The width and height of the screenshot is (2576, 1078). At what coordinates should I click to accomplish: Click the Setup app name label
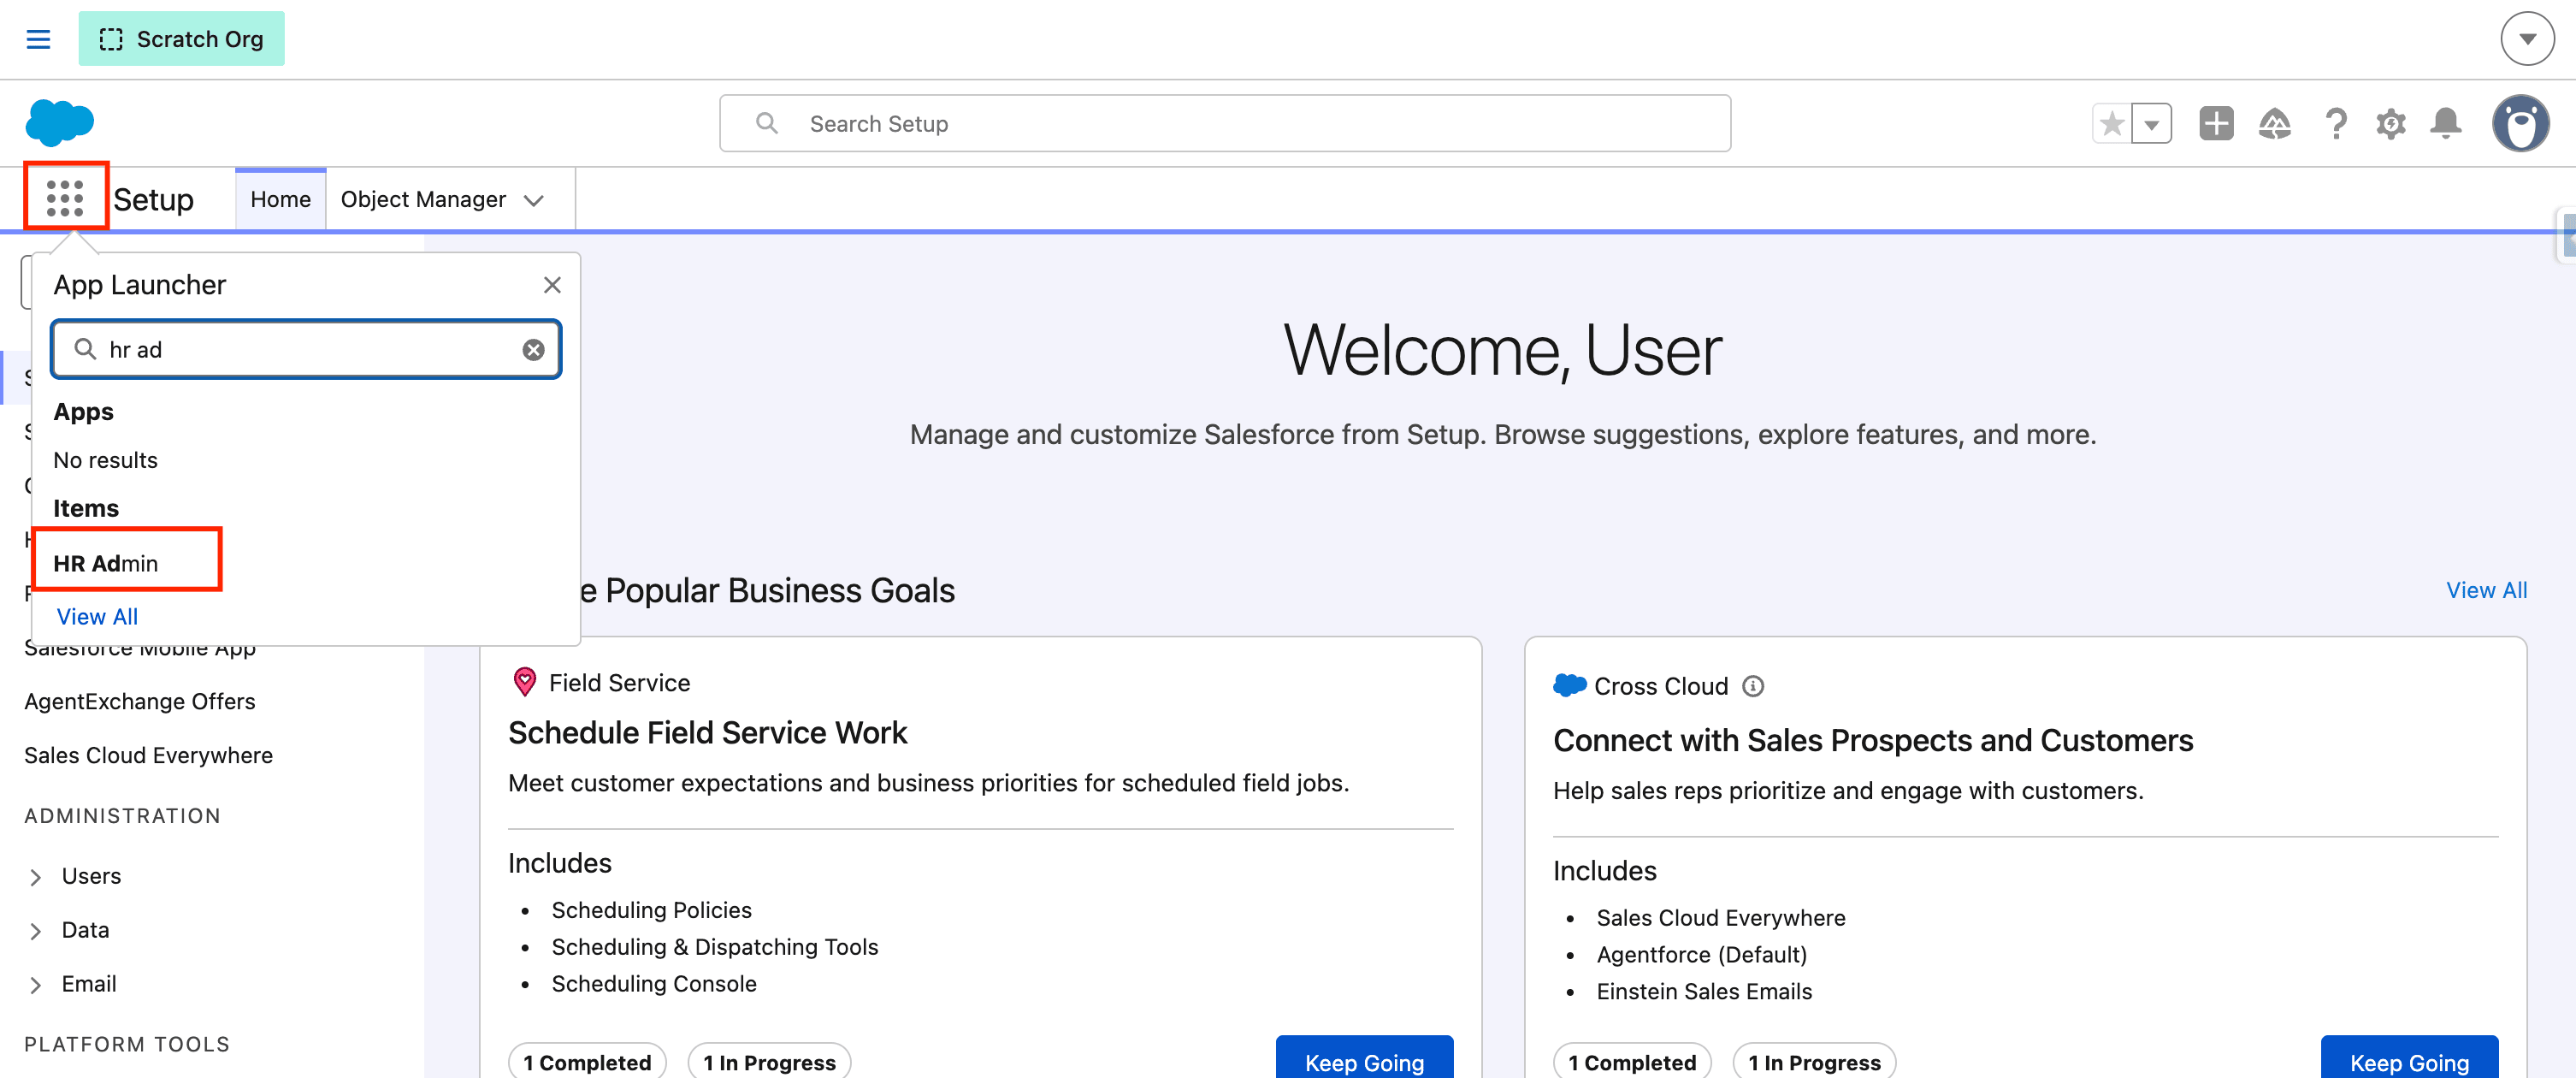coord(153,200)
